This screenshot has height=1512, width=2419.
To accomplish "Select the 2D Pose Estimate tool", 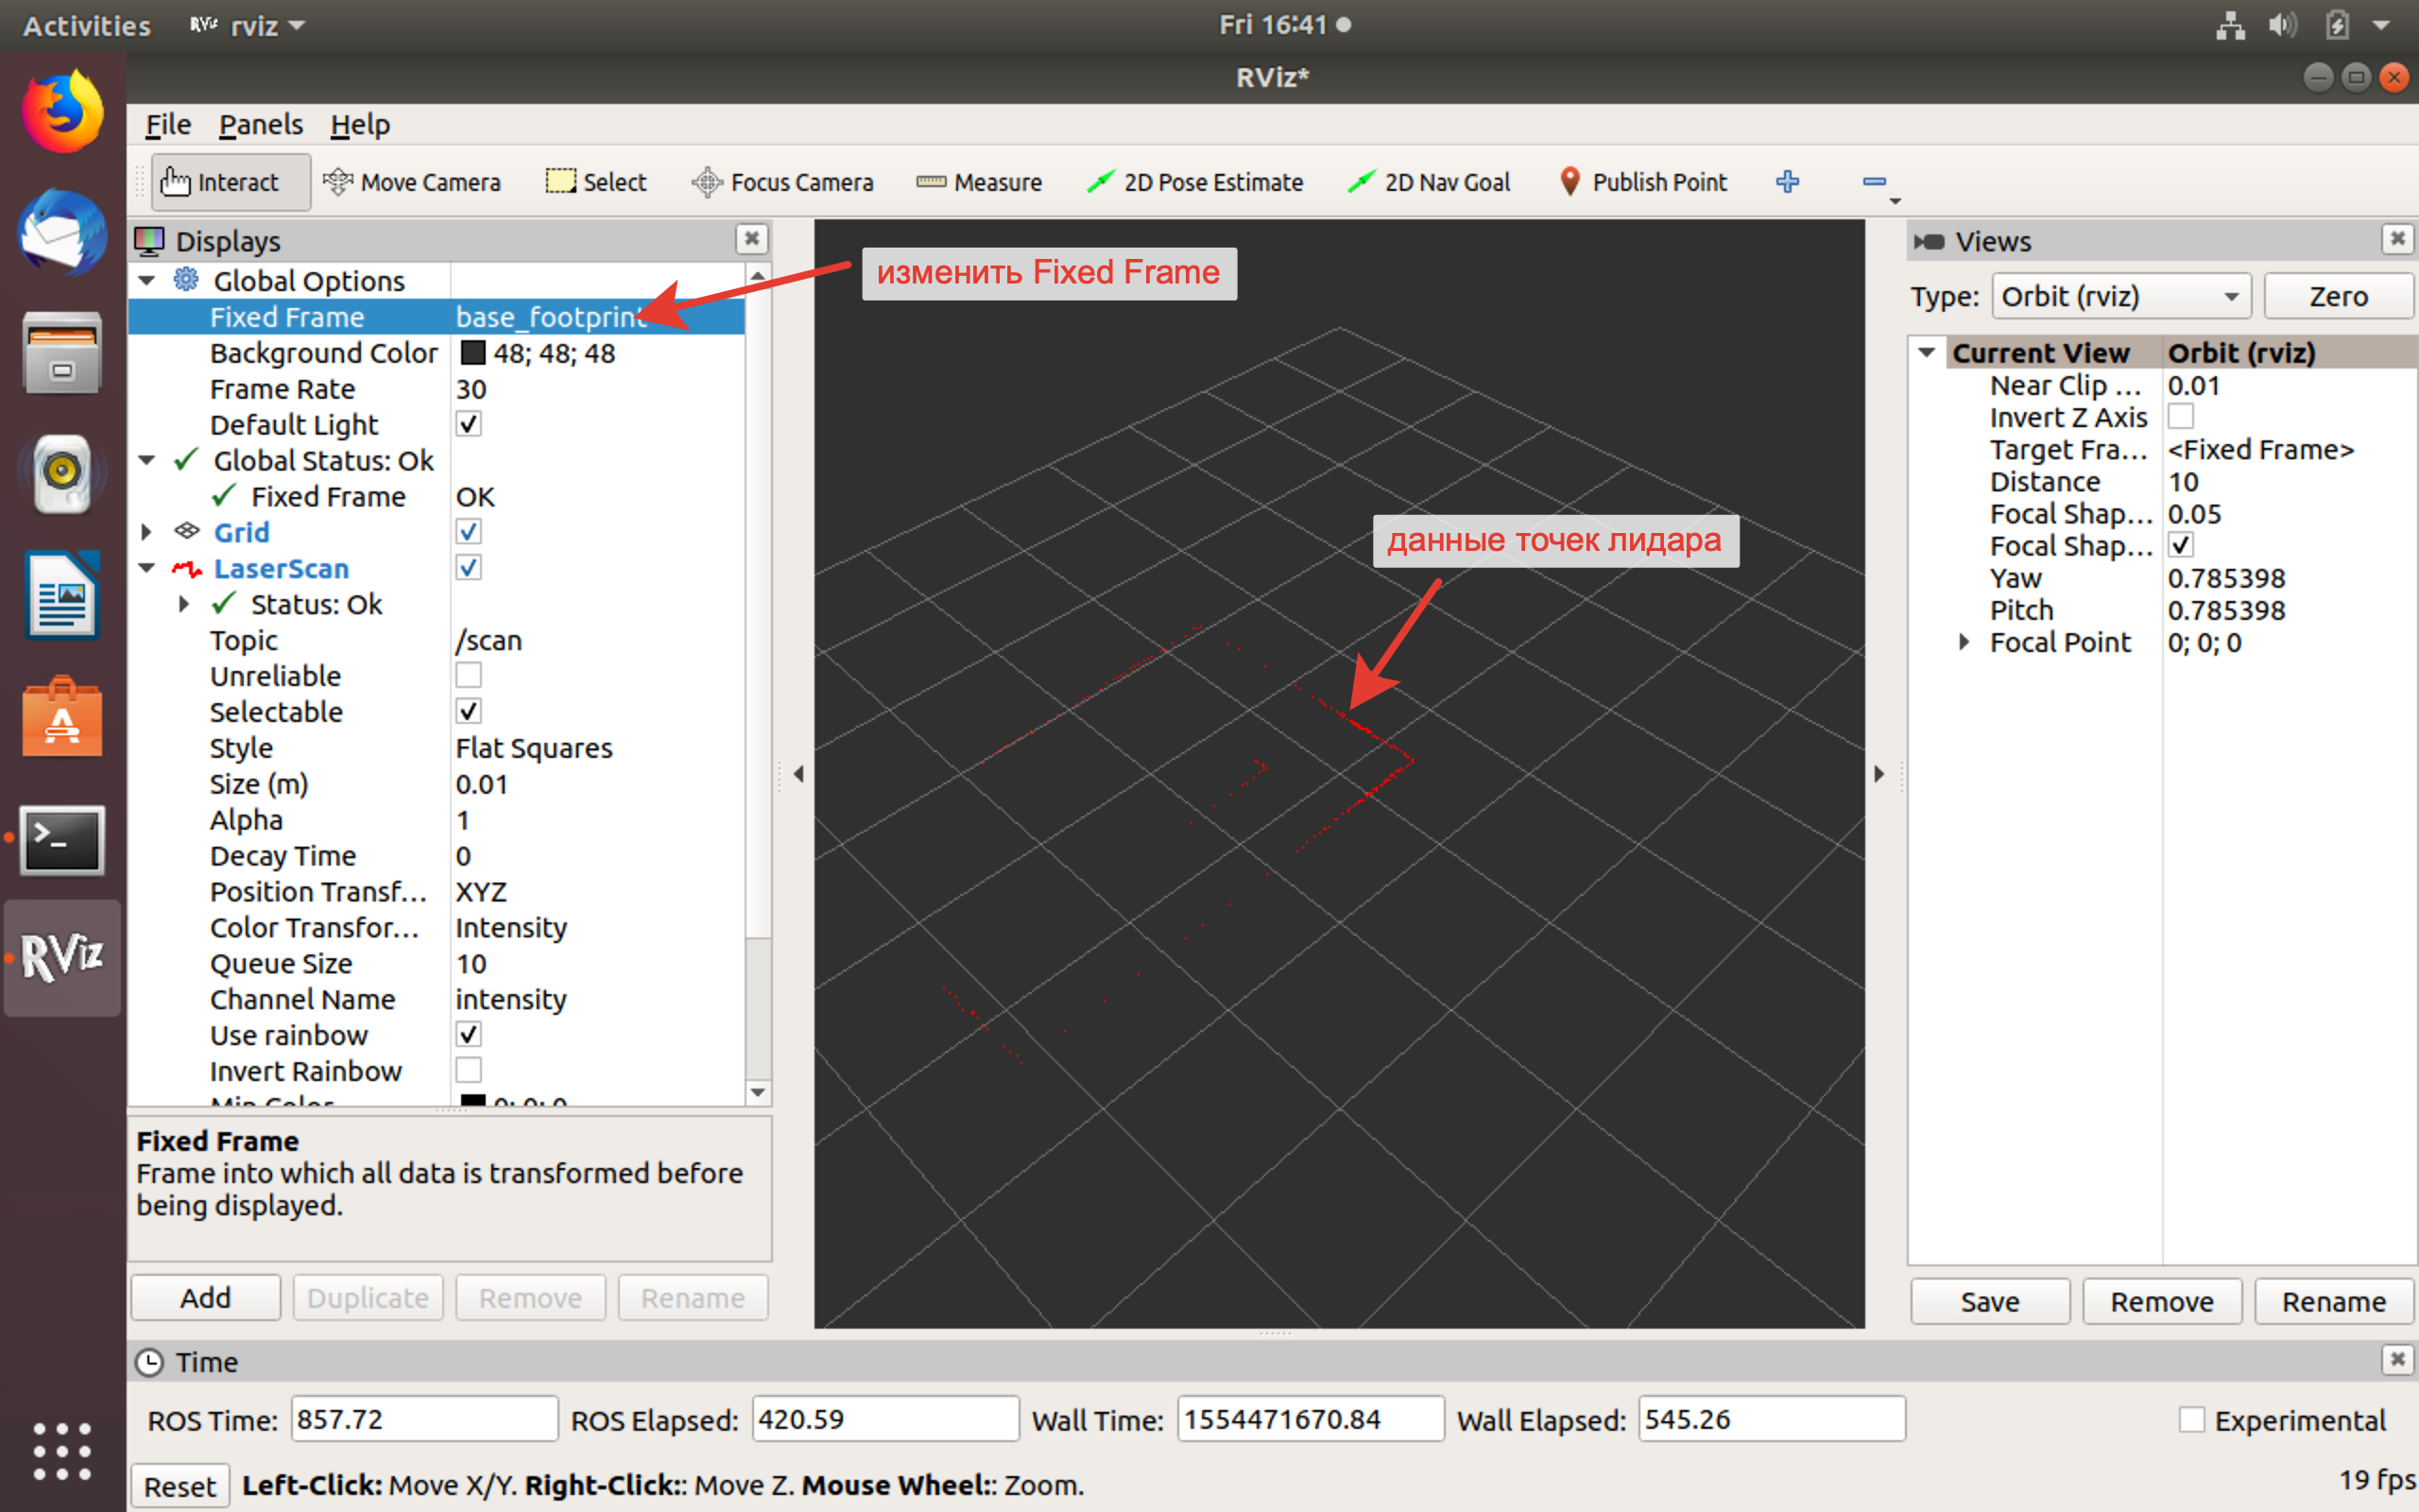I will 1195,182.
